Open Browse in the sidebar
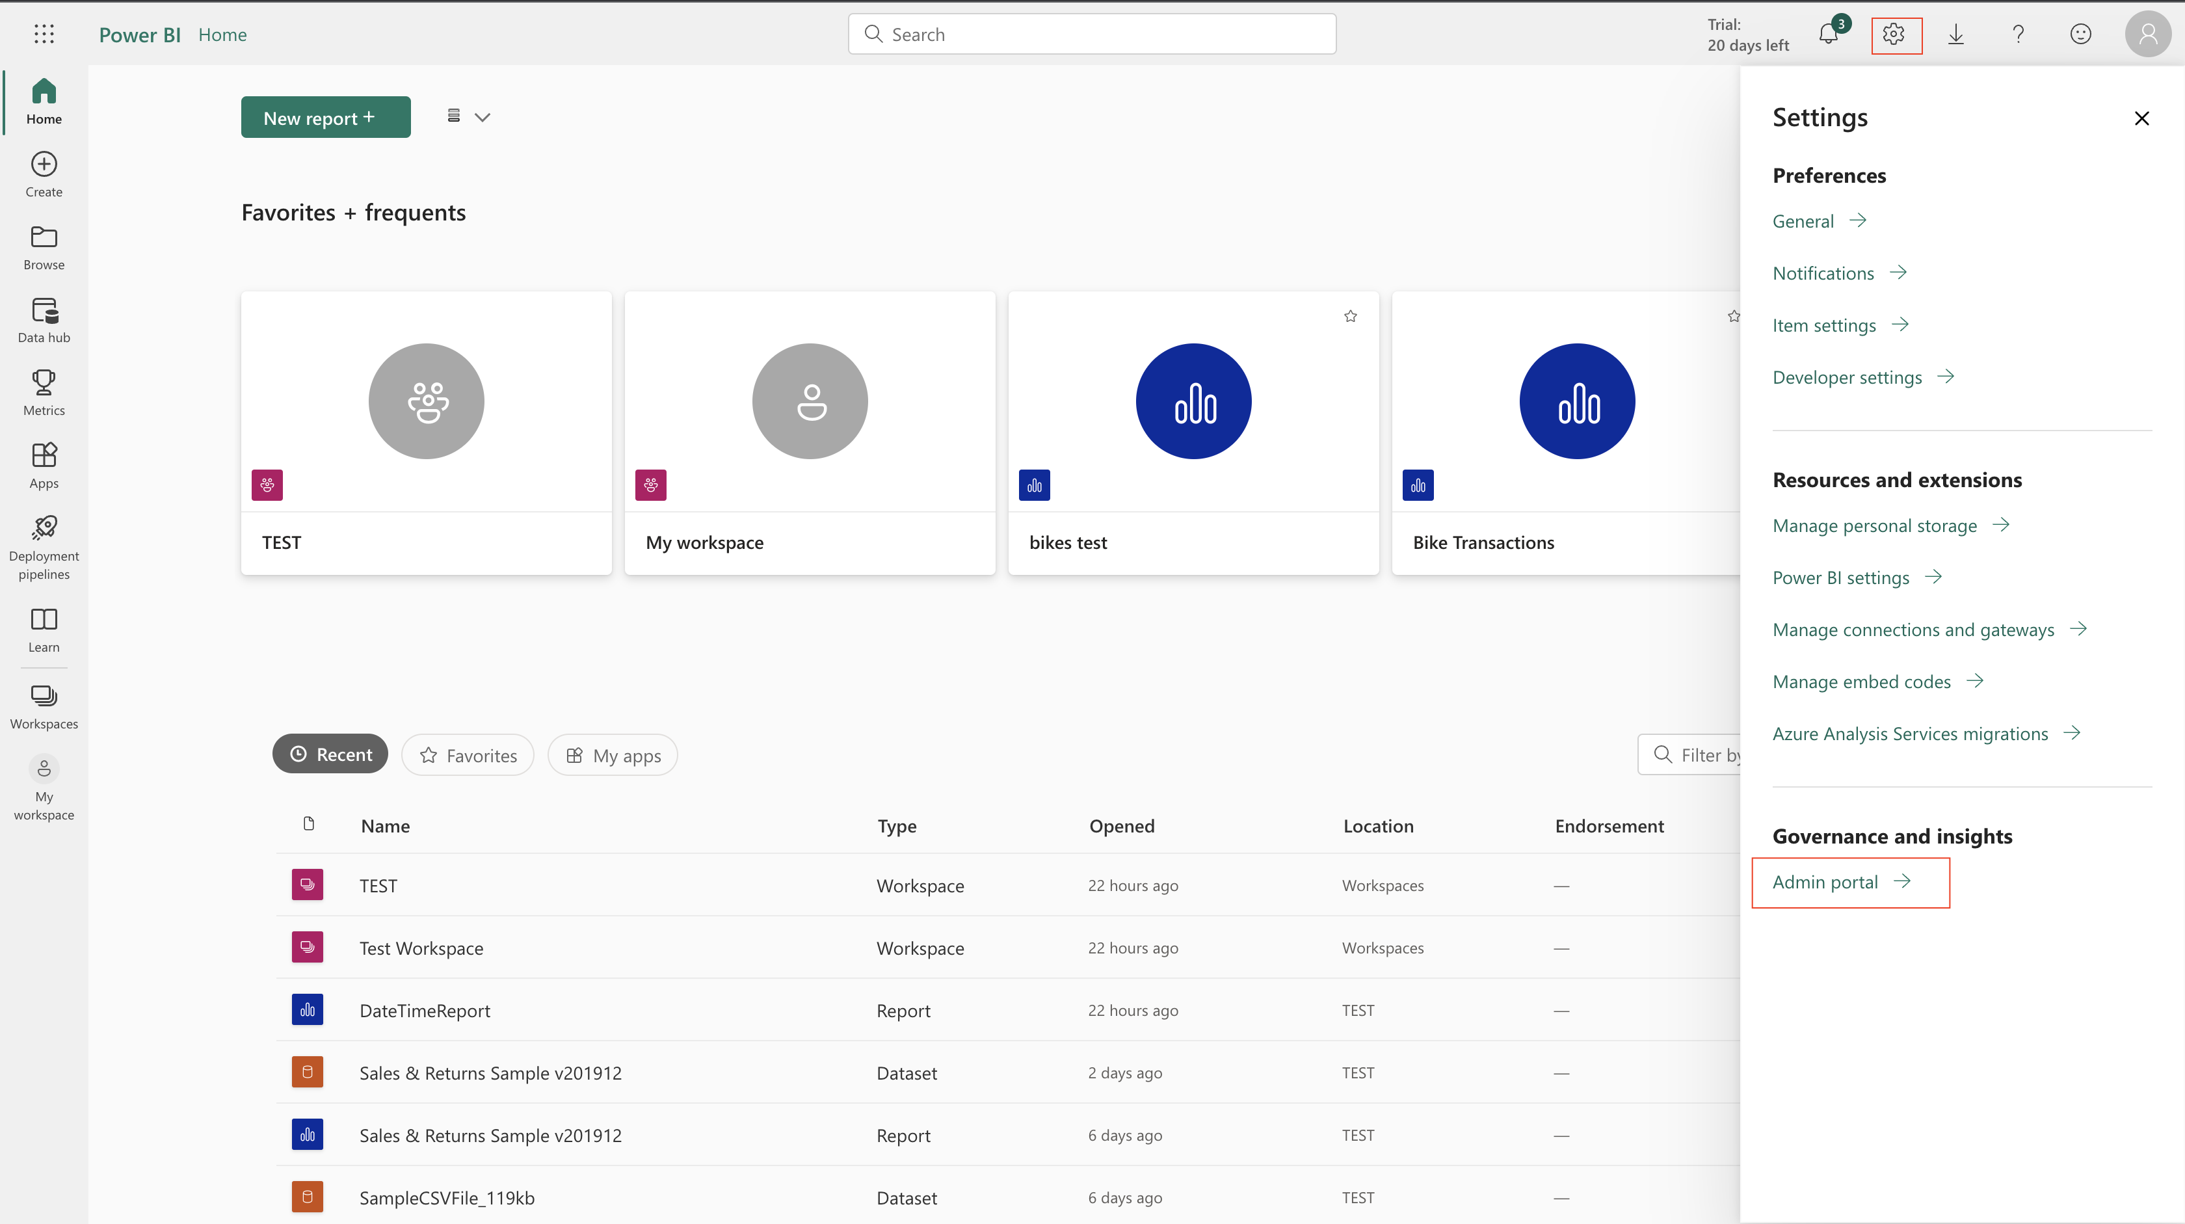 (44, 247)
